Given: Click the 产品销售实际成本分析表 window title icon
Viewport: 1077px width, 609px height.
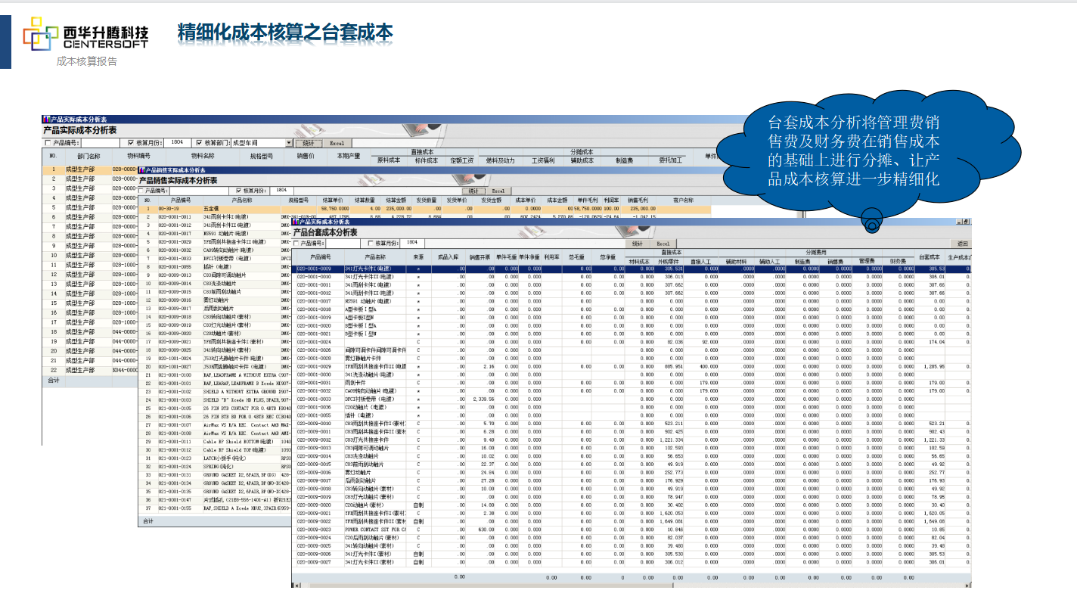Looking at the screenshot, I should click(141, 171).
